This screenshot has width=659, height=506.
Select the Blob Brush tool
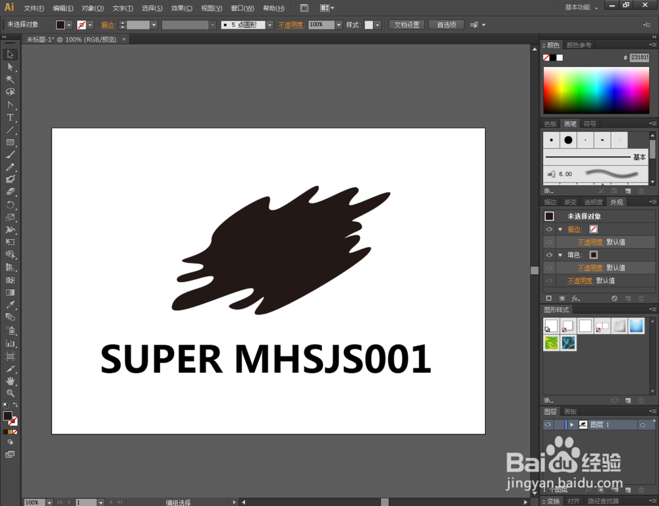click(10, 179)
